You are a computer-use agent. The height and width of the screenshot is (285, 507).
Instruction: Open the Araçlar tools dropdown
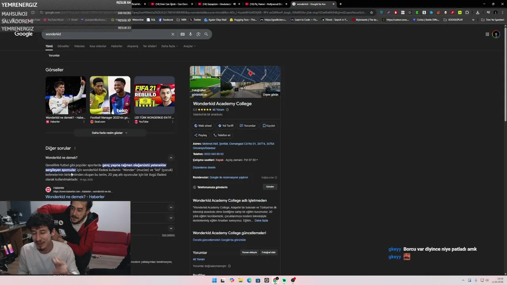[189, 46]
